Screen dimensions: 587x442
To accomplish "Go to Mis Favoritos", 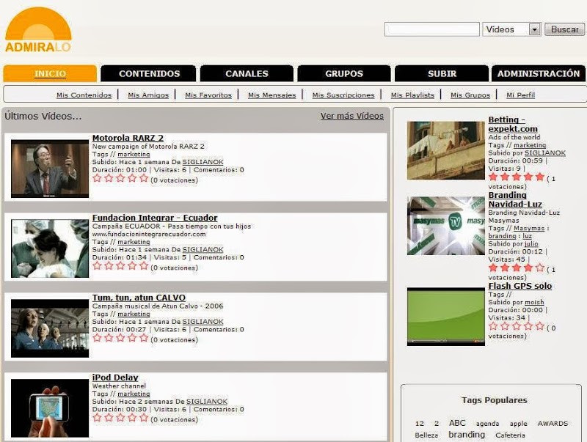I will pyautogui.click(x=208, y=95).
